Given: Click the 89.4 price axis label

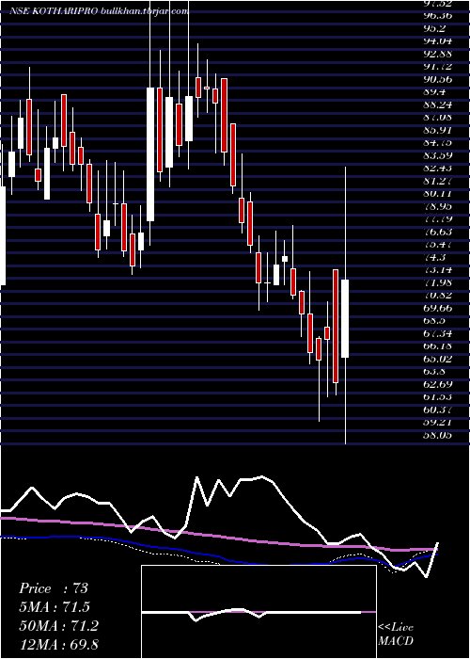Looking at the screenshot, I should pos(434,91).
